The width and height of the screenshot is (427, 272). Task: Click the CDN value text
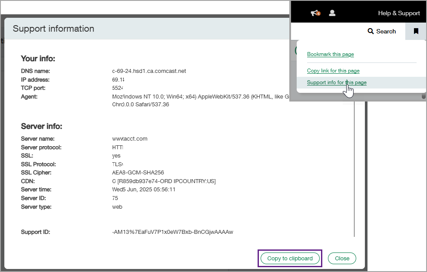[x=164, y=181]
